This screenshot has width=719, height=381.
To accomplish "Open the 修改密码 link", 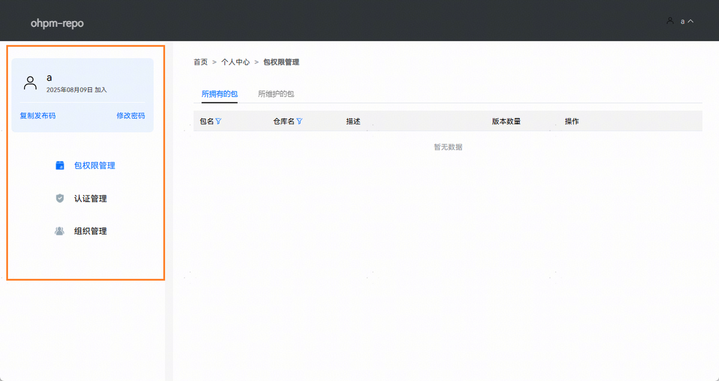I will 131,115.
